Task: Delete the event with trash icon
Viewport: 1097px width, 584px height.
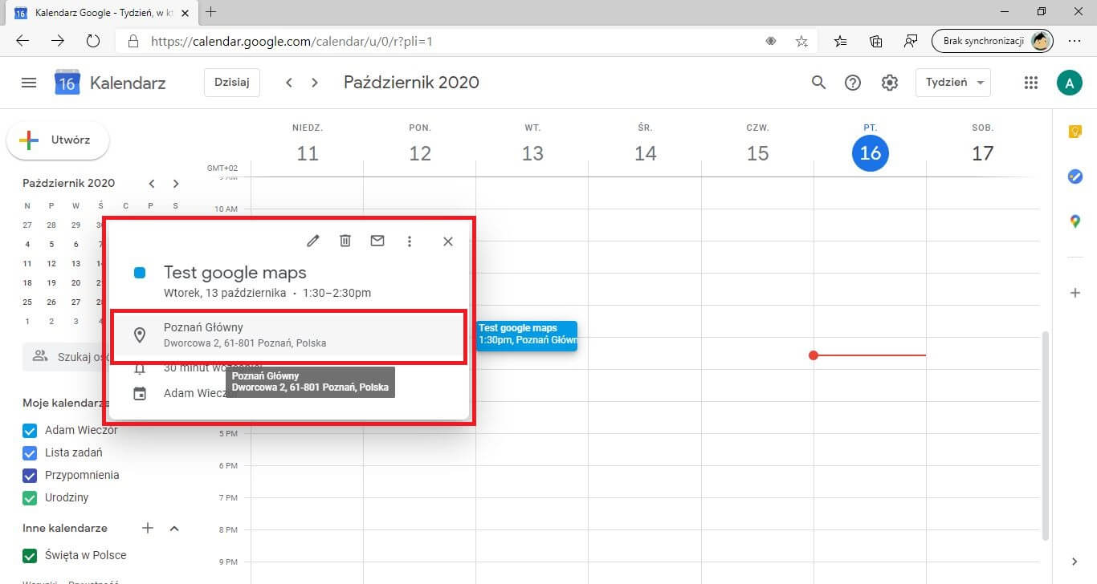Action: (345, 241)
